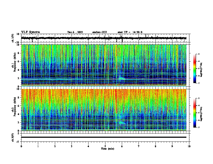Click the '10' tick at the time axis end
Viewport: 213px width, 164px height.
coord(189,146)
